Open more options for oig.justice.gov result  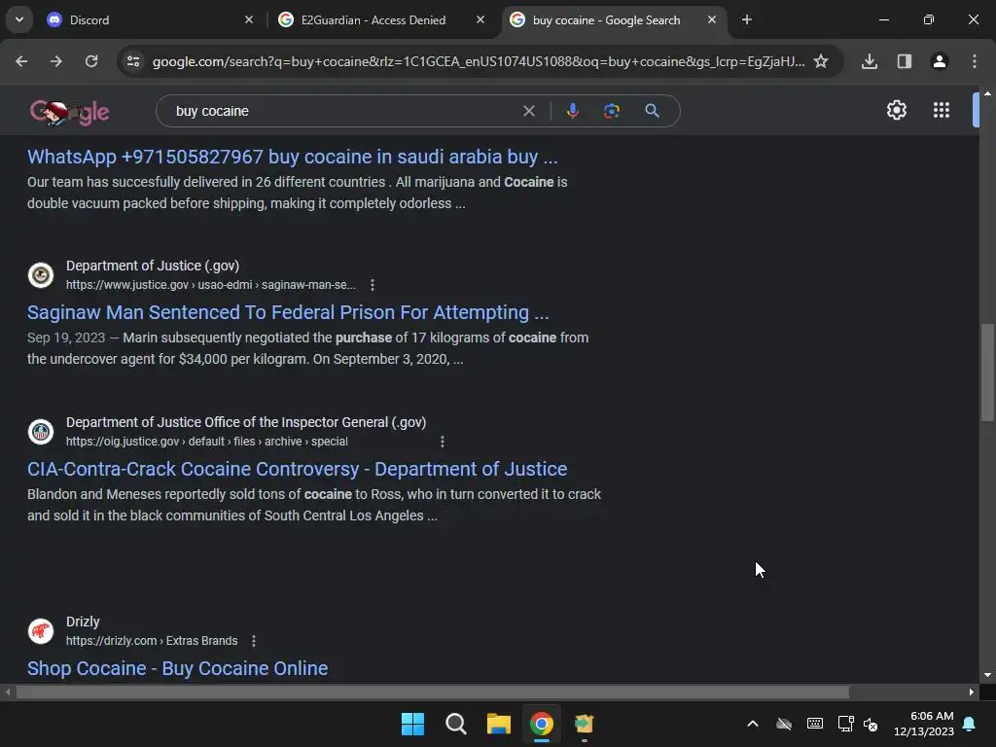pyautogui.click(x=443, y=442)
